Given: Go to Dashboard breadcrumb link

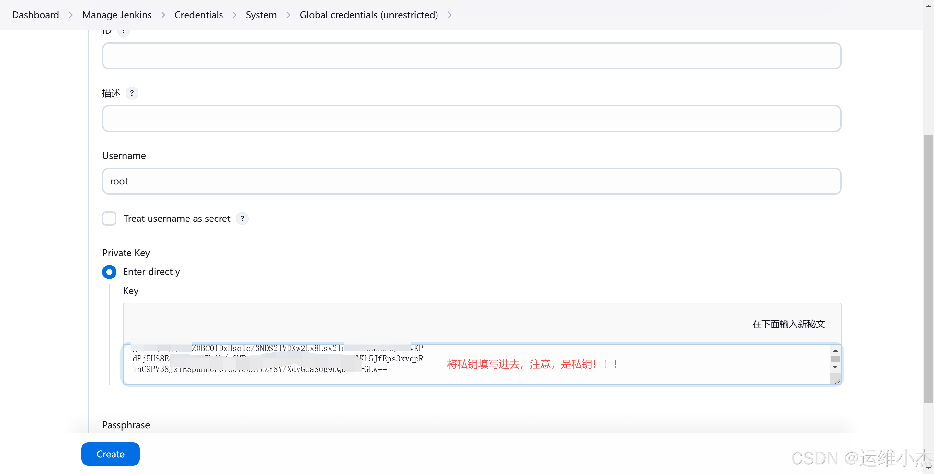Looking at the screenshot, I should [35, 15].
